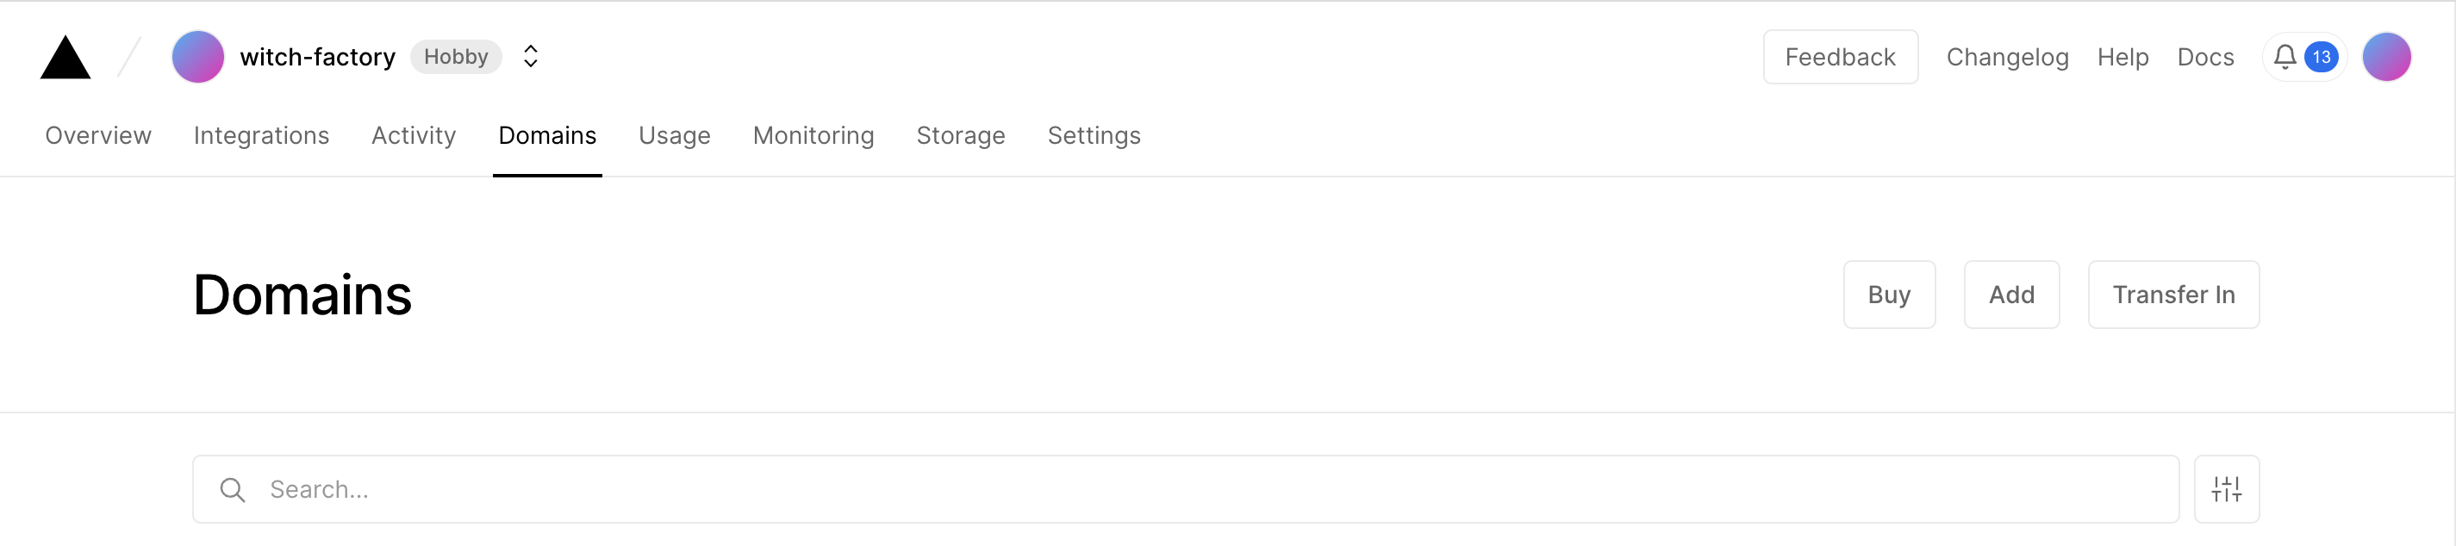The image size is (2456, 546).
Task: Click the witch-factory team avatar
Action: [x=197, y=56]
